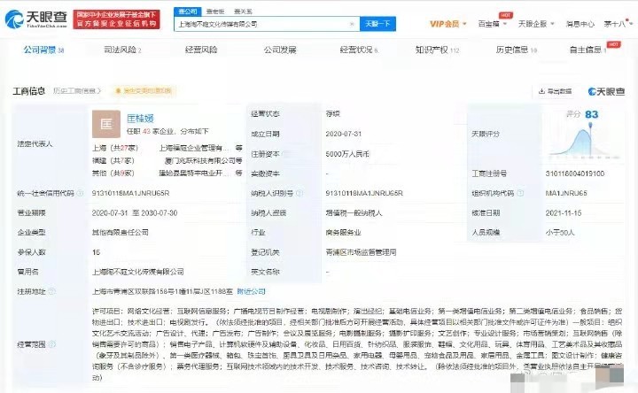Open 消息中心 message center

click(x=580, y=24)
